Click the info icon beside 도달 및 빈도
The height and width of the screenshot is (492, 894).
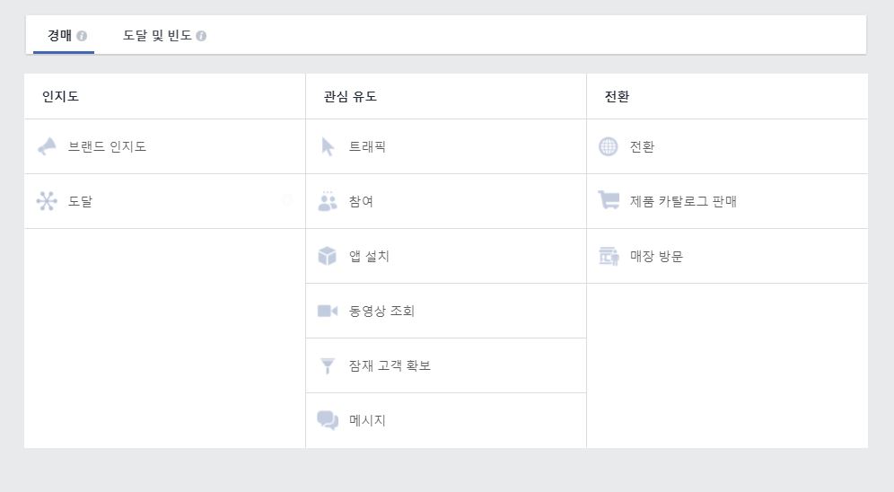click(x=201, y=36)
